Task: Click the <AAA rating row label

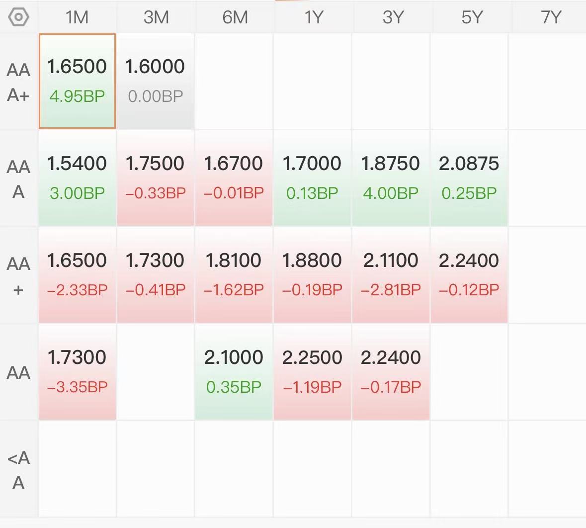Action: (18, 470)
